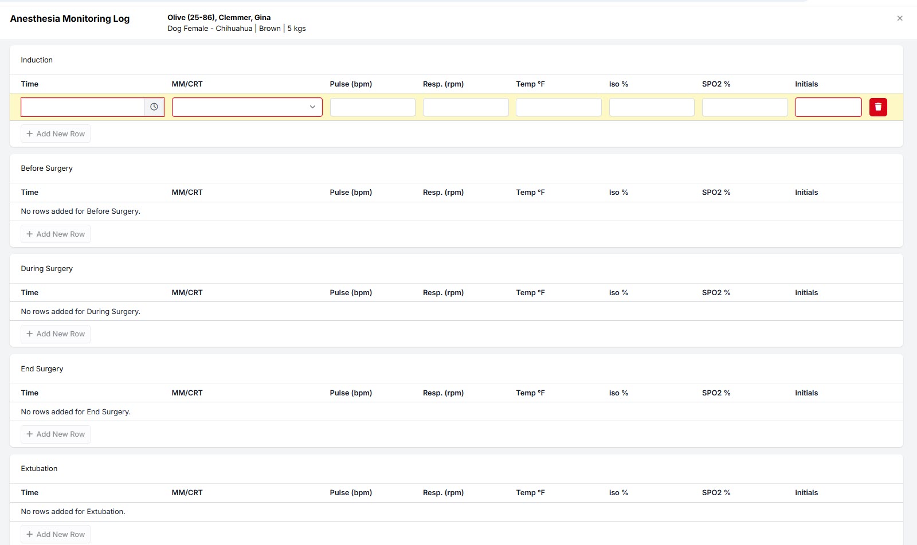The image size is (917, 545).
Task: Click the SPO2 % input in Induction row
Action: pos(744,107)
